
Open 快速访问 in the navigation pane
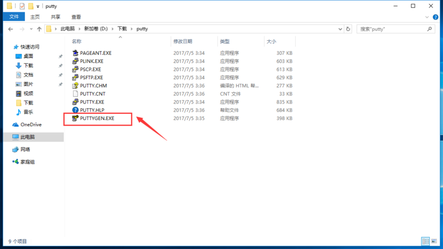click(30, 47)
